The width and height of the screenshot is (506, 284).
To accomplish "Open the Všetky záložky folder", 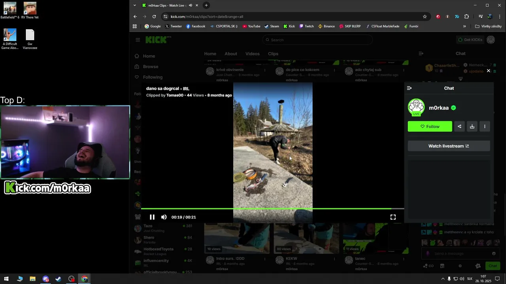I will [x=488, y=26].
